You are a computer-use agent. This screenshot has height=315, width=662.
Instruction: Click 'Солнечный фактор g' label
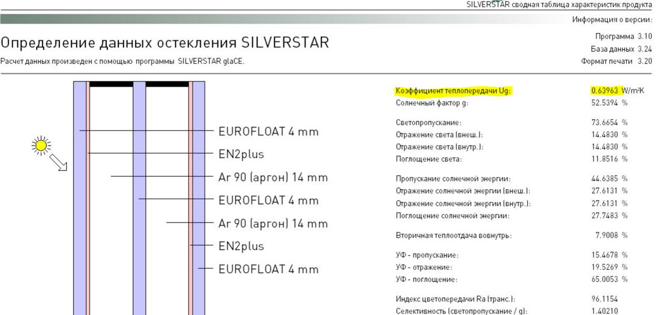click(432, 103)
